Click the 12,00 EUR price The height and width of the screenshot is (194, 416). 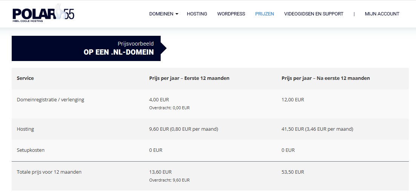pyautogui.click(x=293, y=100)
